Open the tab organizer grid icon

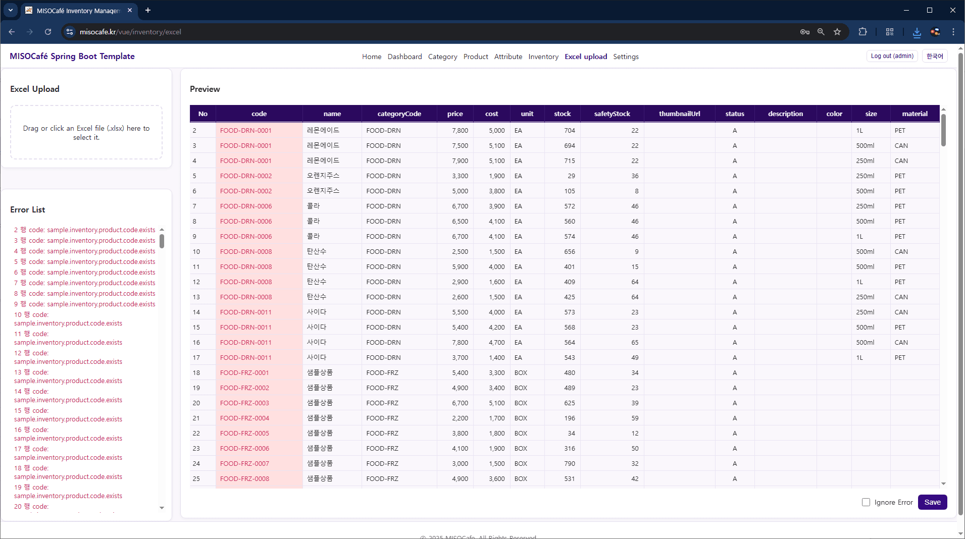point(890,32)
